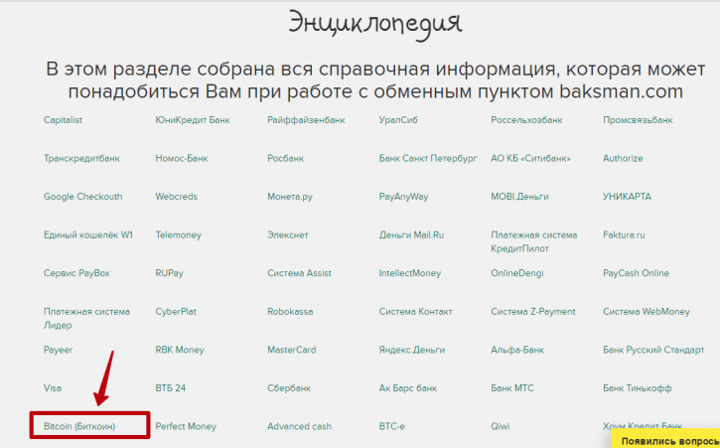Select the Robokassa link
The image size is (720, 448).
point(290,312)
